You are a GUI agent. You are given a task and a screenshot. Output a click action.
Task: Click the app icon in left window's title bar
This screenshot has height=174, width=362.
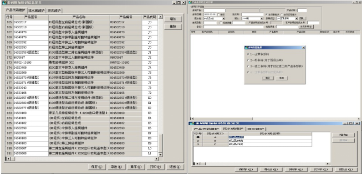click(x=4, y=2)
